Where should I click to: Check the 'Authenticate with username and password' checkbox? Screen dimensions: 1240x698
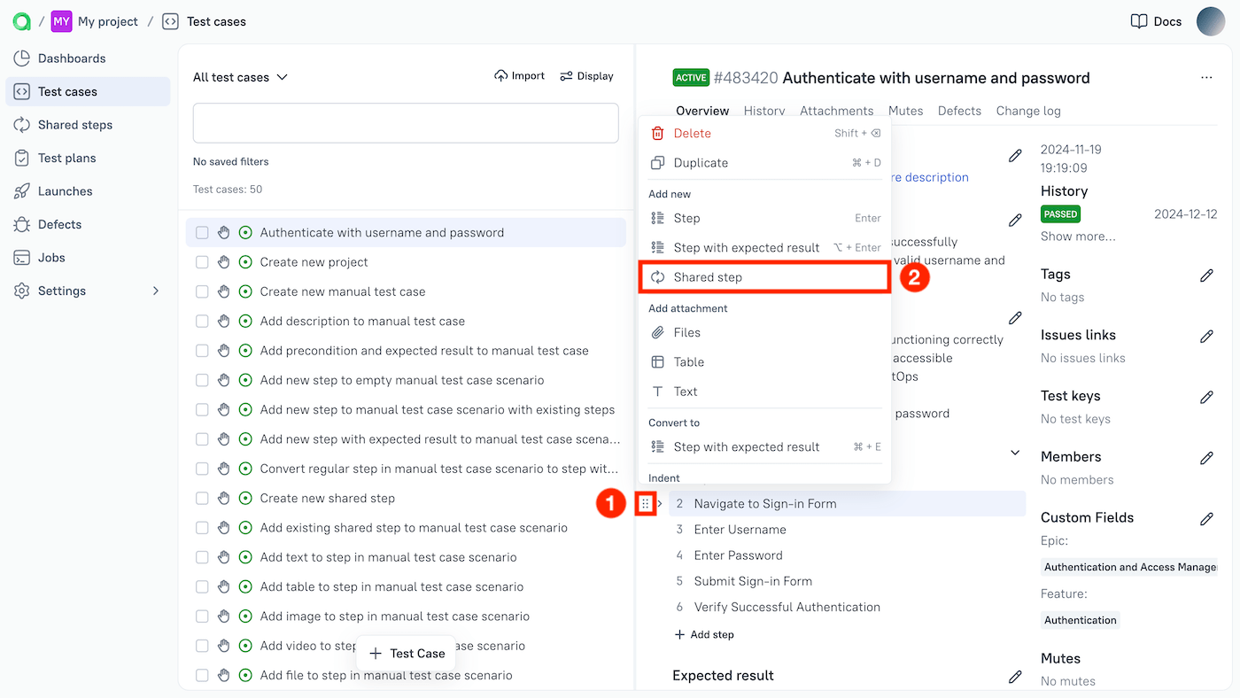point(201,232)
